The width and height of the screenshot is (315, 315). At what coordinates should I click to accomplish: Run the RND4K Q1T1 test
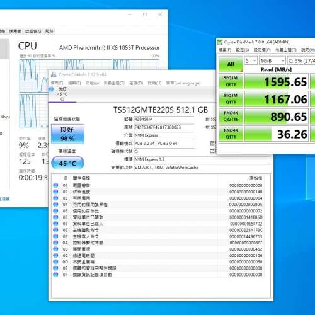tap(231, 134)
